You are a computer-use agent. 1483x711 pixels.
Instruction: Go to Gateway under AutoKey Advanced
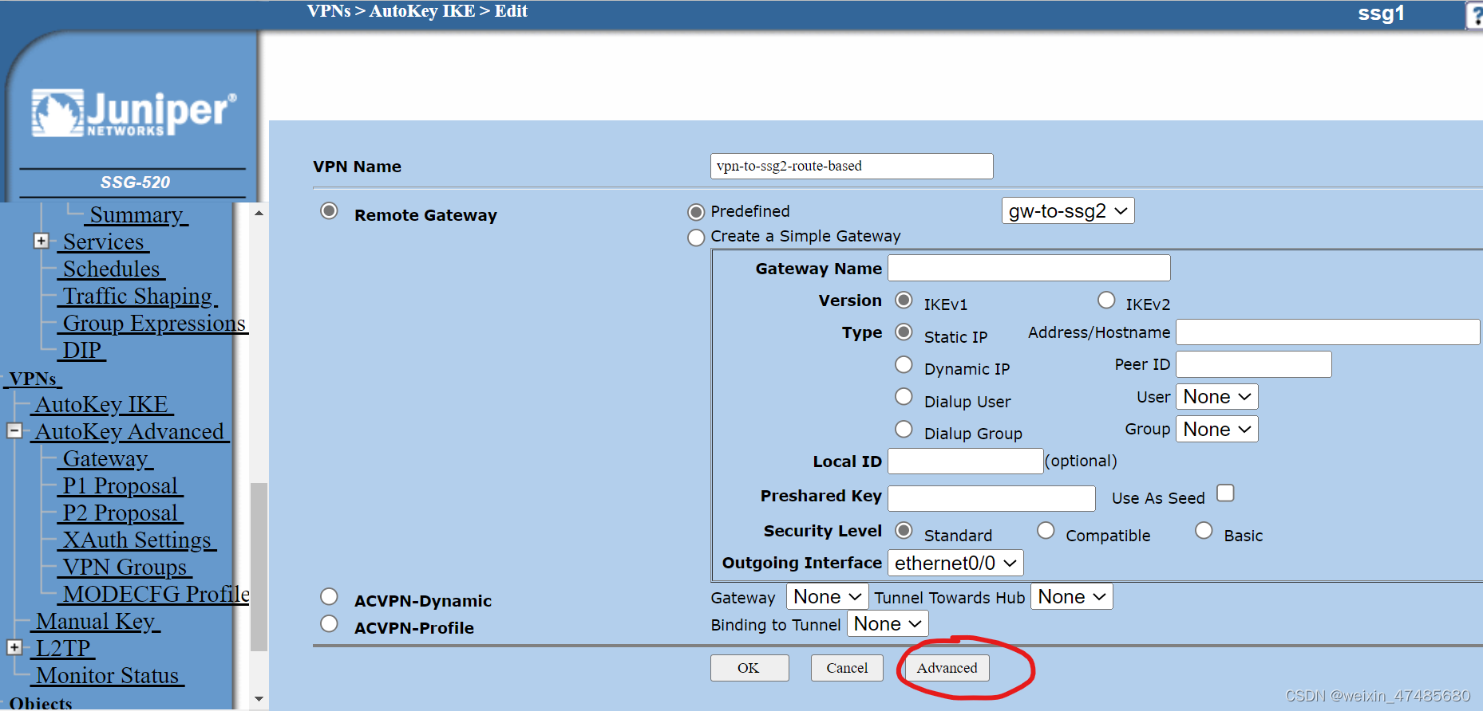tap(106, 459)
